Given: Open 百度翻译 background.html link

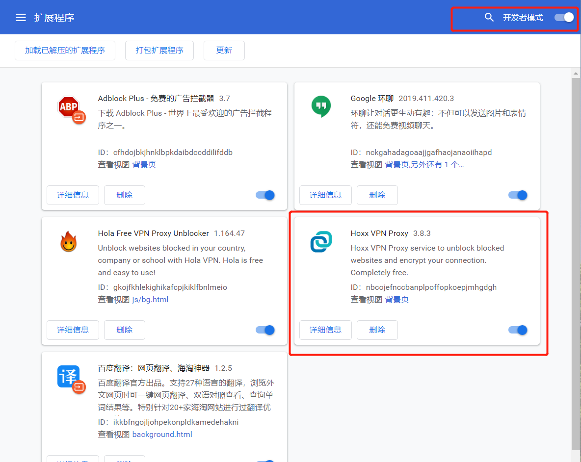Looking at the screenshot, I should coord(162,434).
